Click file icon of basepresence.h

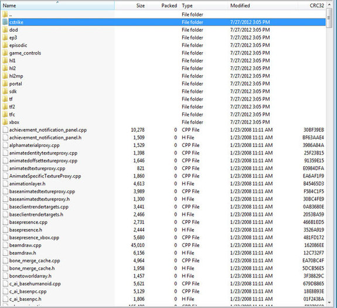coord(5,230)
